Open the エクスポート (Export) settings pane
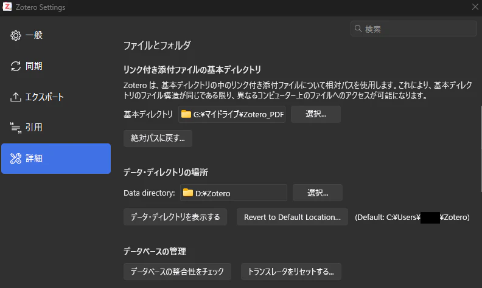The width and height of the screenshot is (482, 288). (56, 97)
